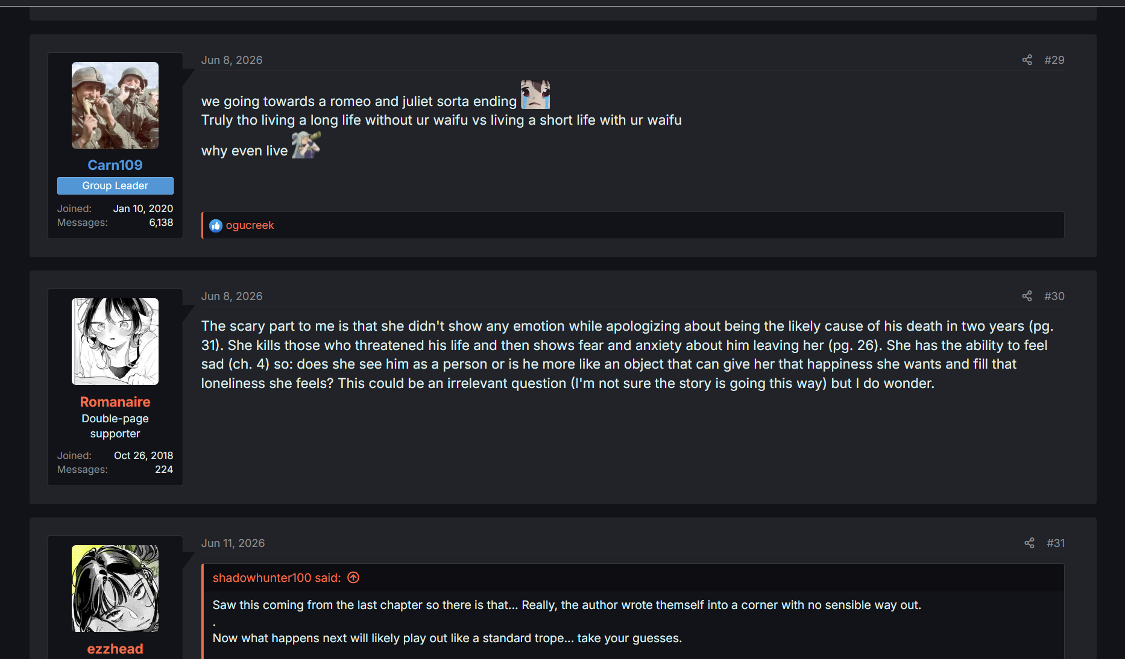Click the Jun 11, 2026 post date
This screenshot has height=659, width=1125.
pyautogui.click(x=233, y=543)
